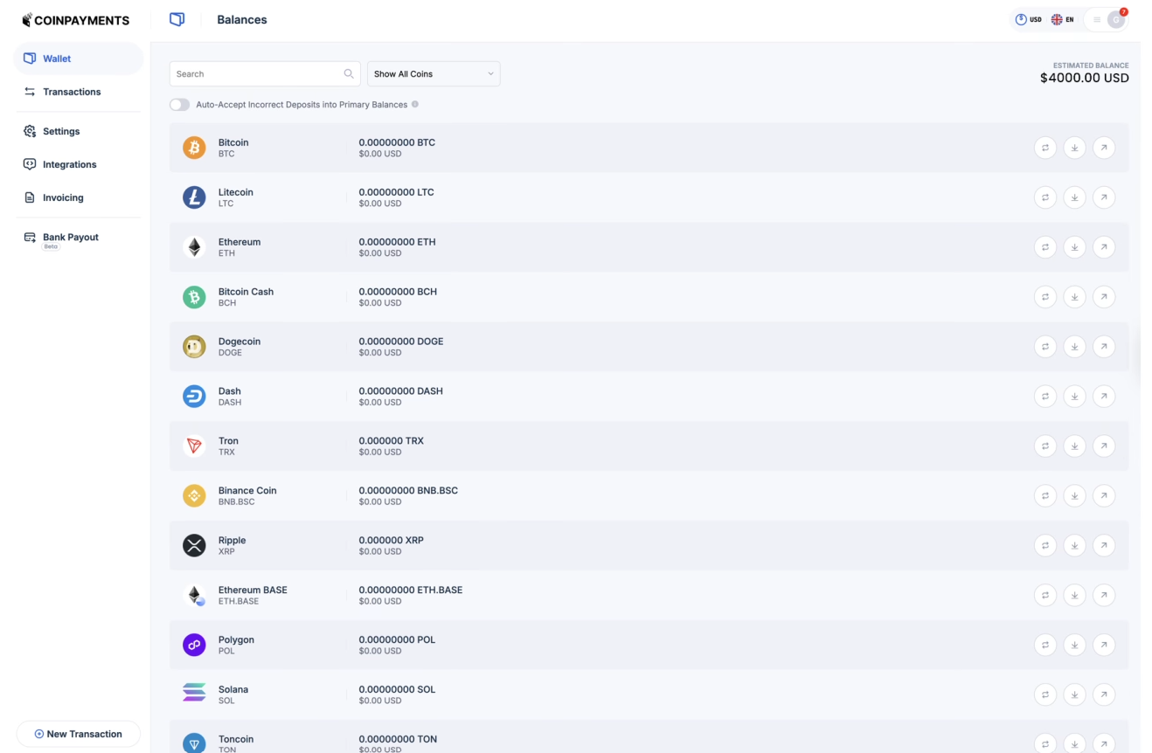Click the diagonal send arrow in the Tron row
The width and height of the screenshot is (1152, 753).
tap(1104, 446)
